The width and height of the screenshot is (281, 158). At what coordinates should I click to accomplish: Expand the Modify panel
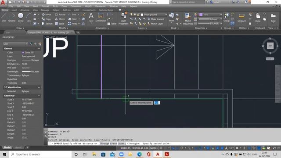[63, 28]
